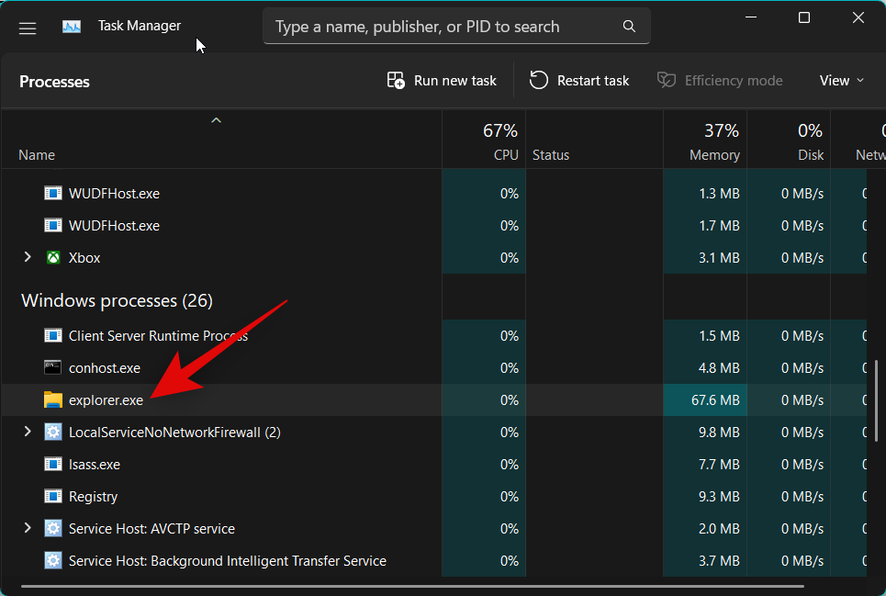886x596 pixels.
Task: Expand Service Host: AVCTP service
Action: tap(28, 529)
